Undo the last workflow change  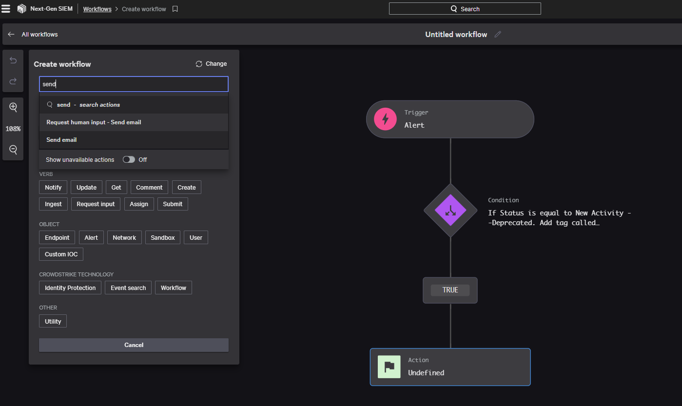point(13,60)
